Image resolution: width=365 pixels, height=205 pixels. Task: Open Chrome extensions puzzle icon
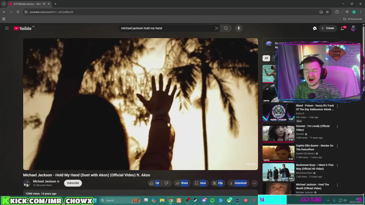(337, 12)
